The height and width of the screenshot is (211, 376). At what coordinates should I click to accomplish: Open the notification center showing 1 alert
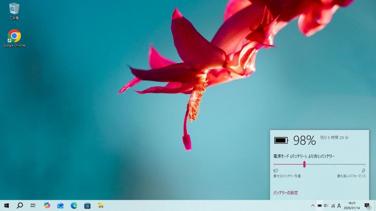pyautogui.click(x=367, y=206)
